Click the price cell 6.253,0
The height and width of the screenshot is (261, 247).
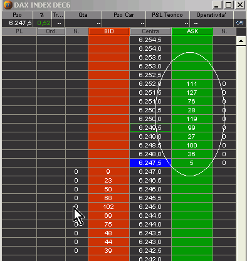click(150, 67)
